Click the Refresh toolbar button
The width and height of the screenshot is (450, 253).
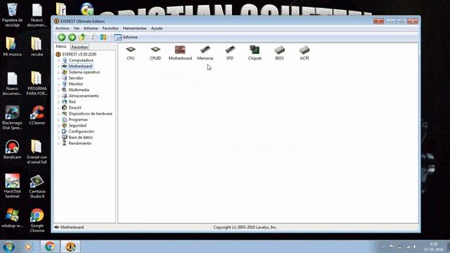(x=93, y=37)
